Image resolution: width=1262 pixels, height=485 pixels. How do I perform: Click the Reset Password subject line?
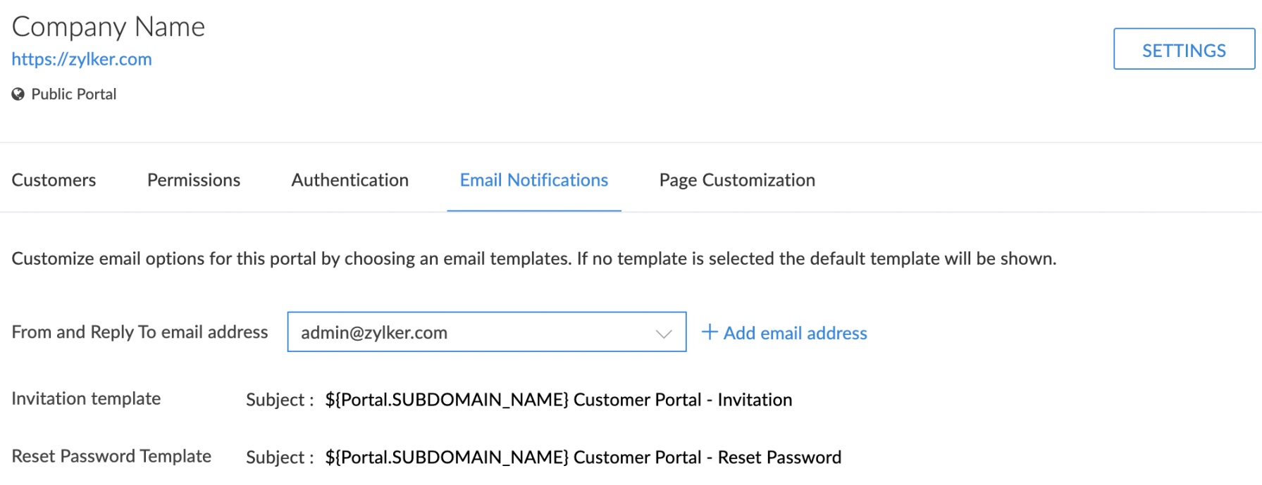[x=583, y=458]
